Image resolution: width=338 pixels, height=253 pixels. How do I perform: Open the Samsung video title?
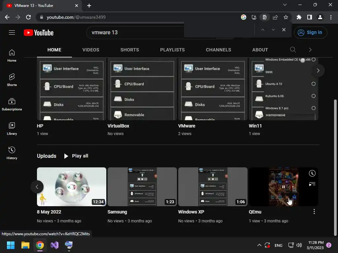[x=117, y=212]
